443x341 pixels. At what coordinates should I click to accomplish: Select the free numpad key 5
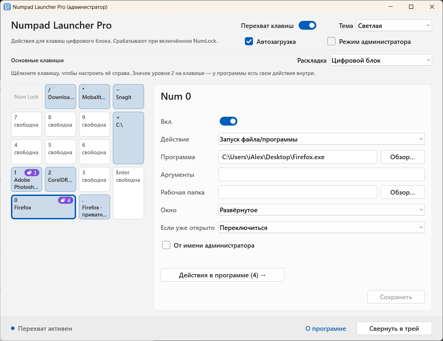click(61, 152)
